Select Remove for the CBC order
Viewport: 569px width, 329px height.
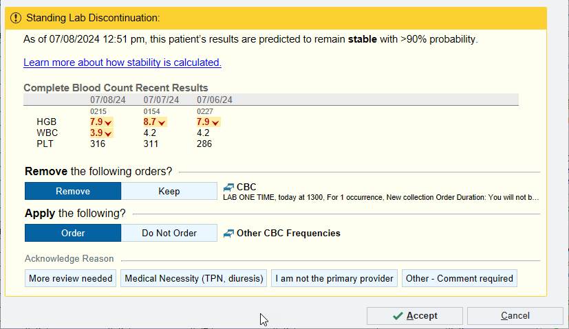(x=73, y=191)
